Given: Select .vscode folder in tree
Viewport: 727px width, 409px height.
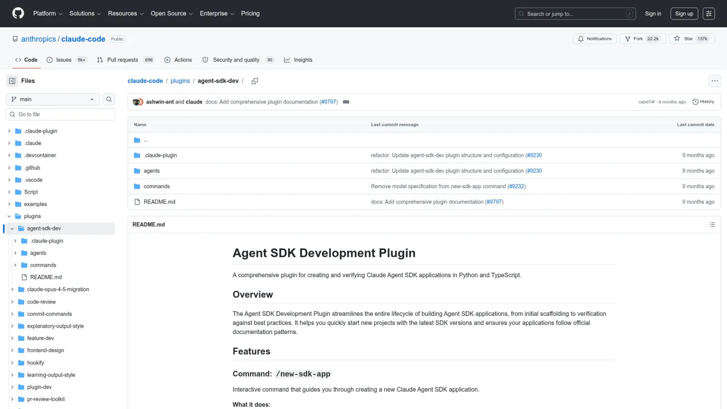Looking at the screenshot, I should (33, 180).
